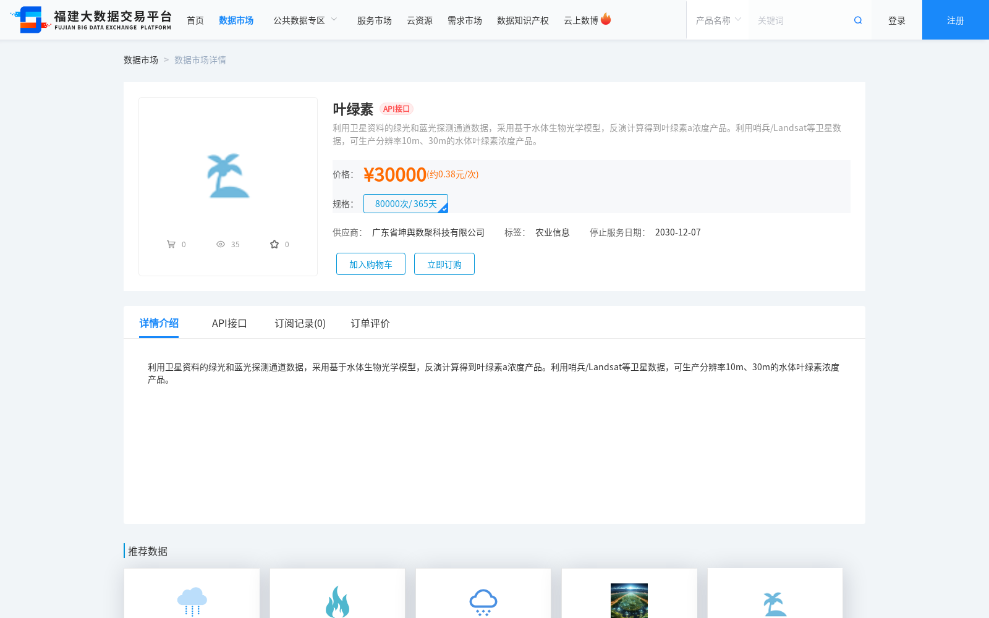Click the search magnifier icon

(x=858, y=20)
